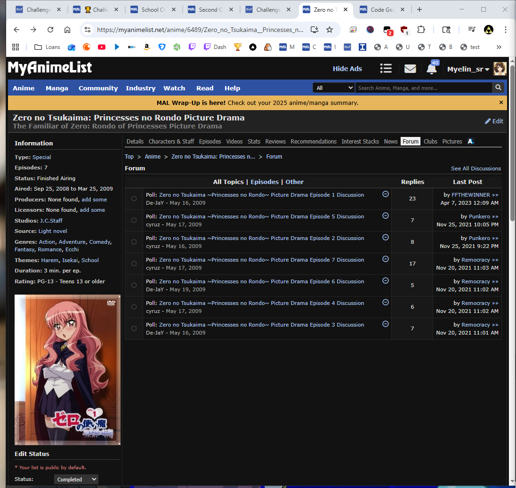Click the search Anime, Manga input field
This screenshot has height=488, width=516.
pos(423,88)
